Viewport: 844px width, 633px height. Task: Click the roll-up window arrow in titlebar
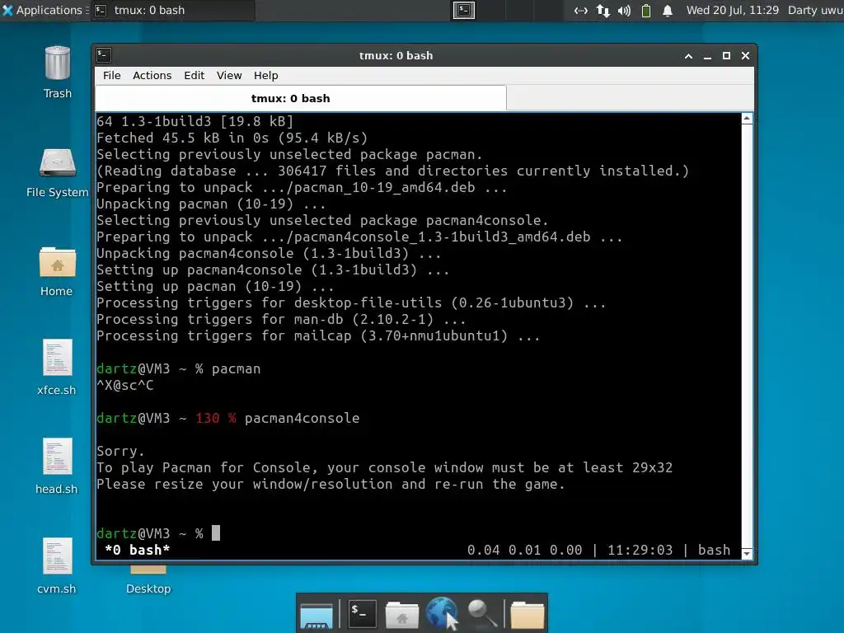point(688,56)
